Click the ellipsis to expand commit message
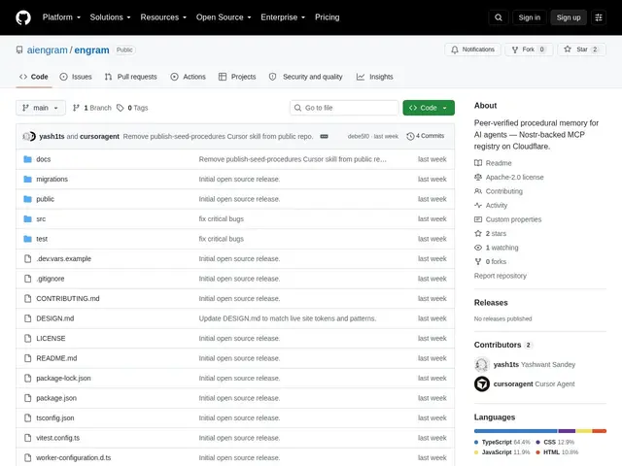 [324, 136]
